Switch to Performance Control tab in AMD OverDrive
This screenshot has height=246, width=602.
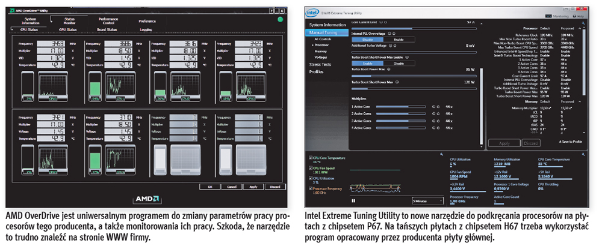[108, 20]
